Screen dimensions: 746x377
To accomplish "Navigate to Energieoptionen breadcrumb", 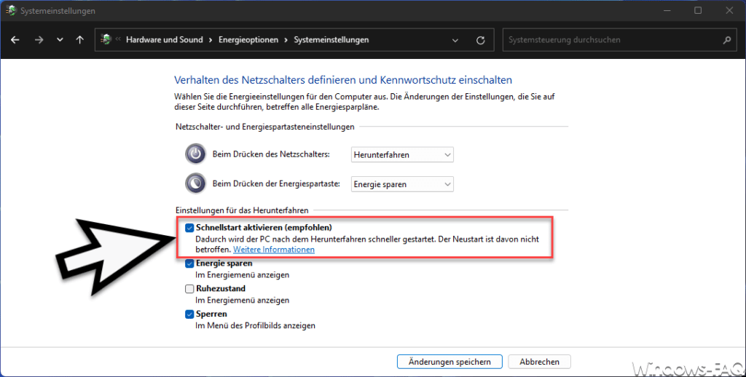I will point(248,40).
